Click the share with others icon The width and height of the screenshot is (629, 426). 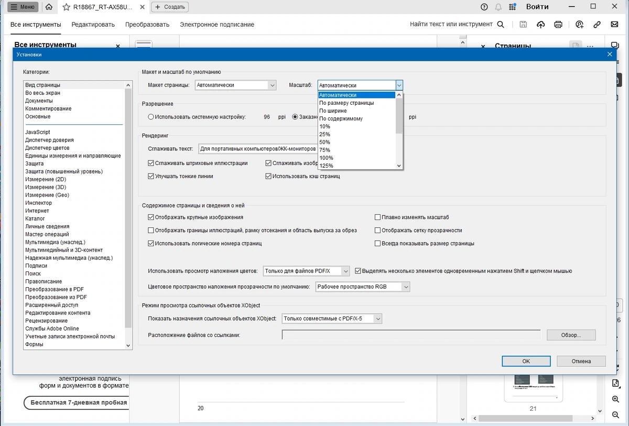[x=579, y=24]
